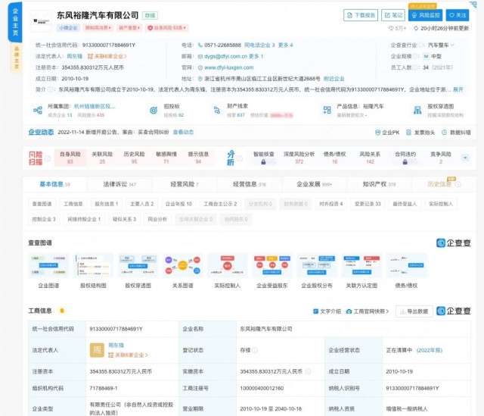
Task: Switch to the 法律诉讼 tab
Action: [119, 184]
